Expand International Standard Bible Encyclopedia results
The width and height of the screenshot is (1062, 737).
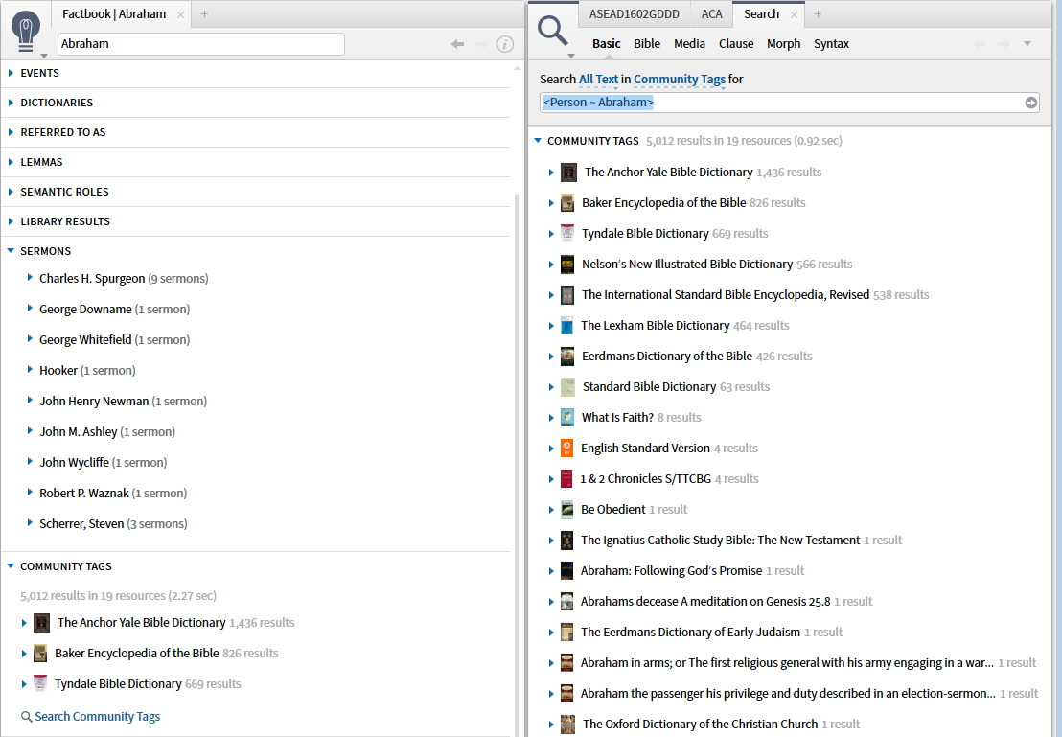click(x=551, y=295)
